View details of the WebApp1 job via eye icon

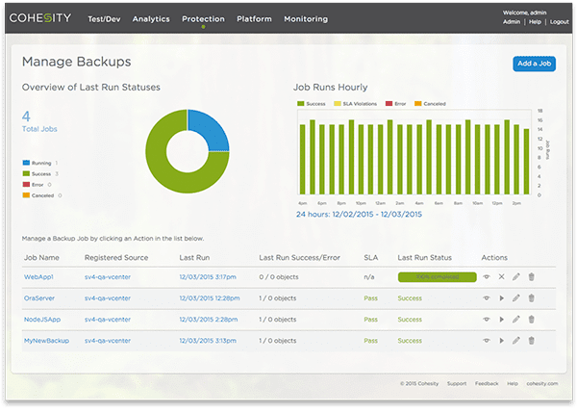[487, 276]
